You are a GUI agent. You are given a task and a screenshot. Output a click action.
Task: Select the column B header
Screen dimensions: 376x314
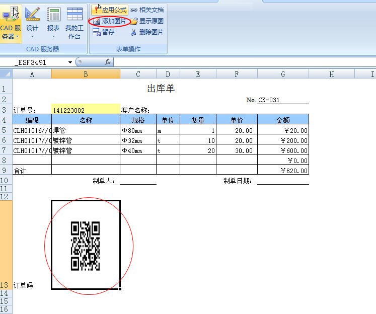point(86,74)
